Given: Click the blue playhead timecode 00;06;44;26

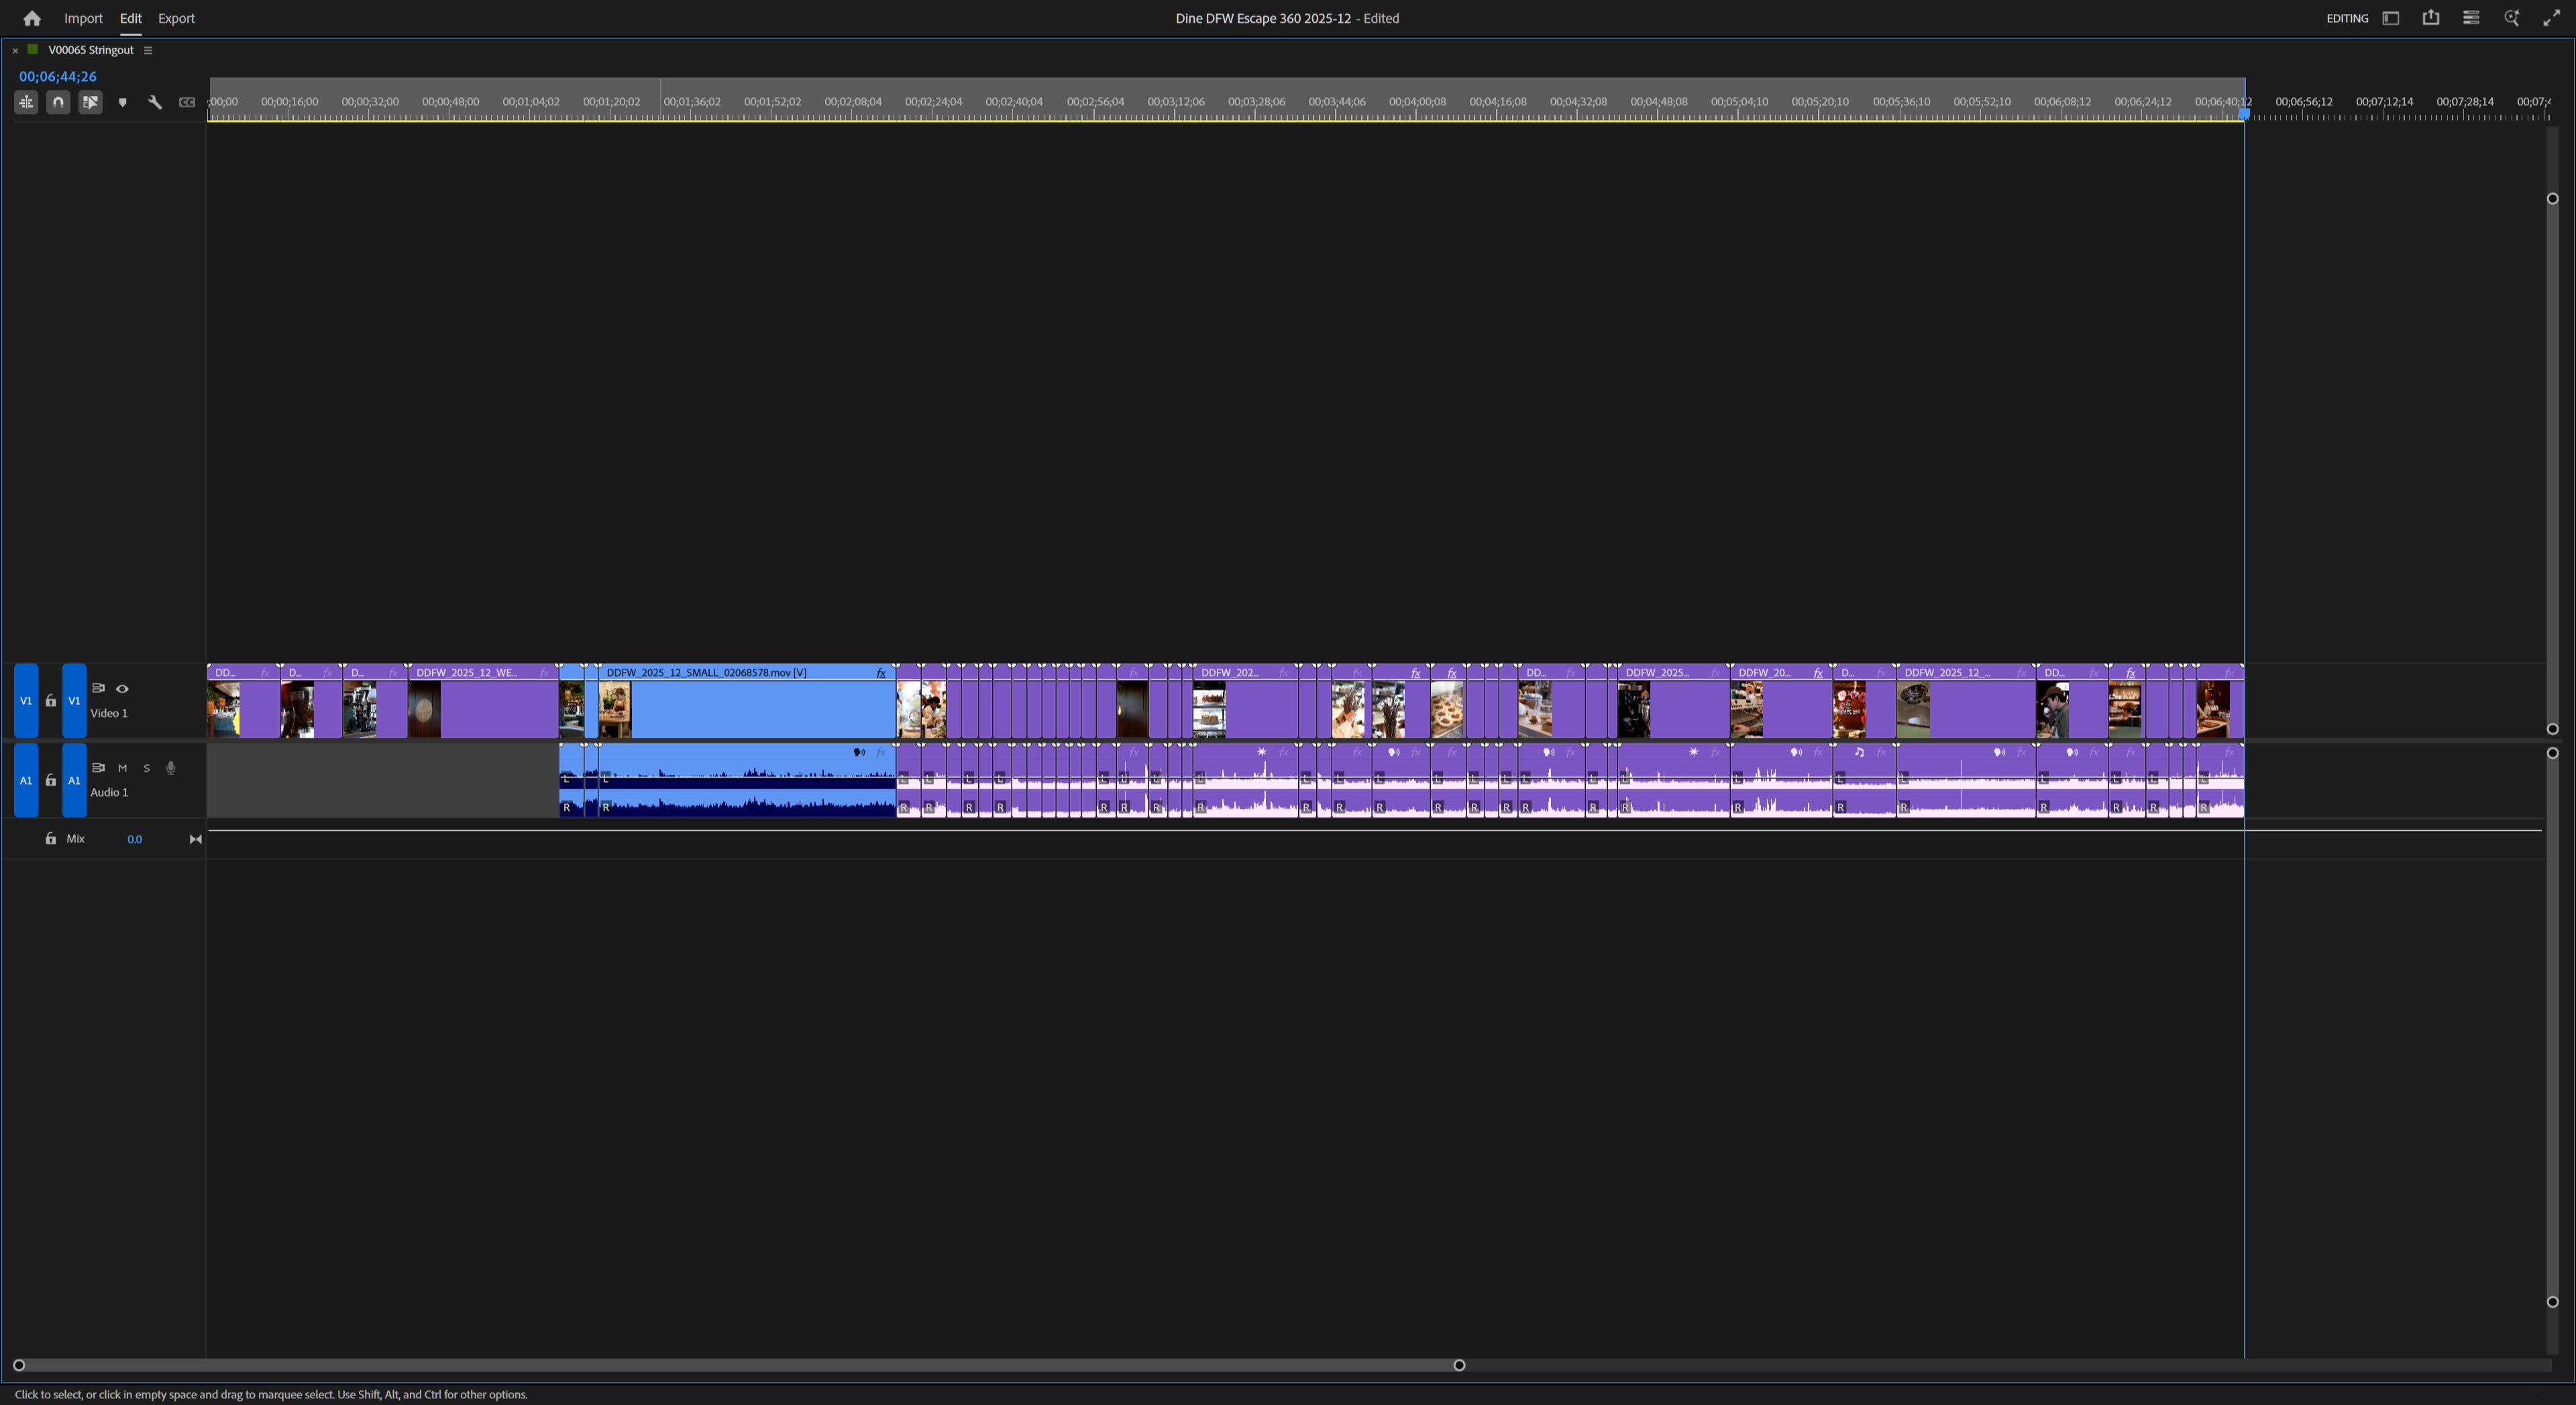Looking at the screenshot, I should tap(57, 75).
